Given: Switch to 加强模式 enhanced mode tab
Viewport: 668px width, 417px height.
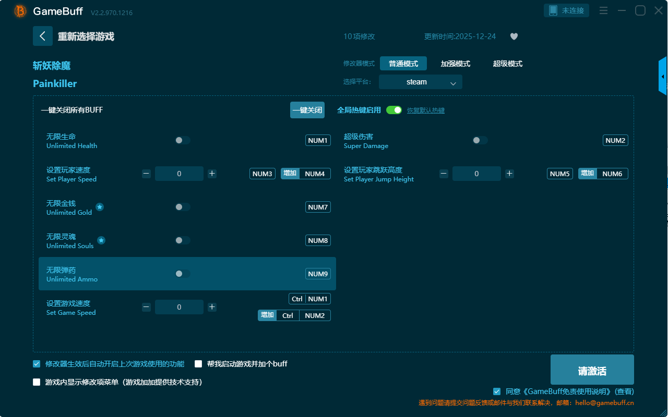Looking at the screenshot, I should [455, 64].
